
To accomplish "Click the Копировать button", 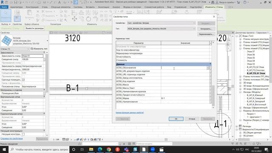I will tap(206, 29).
